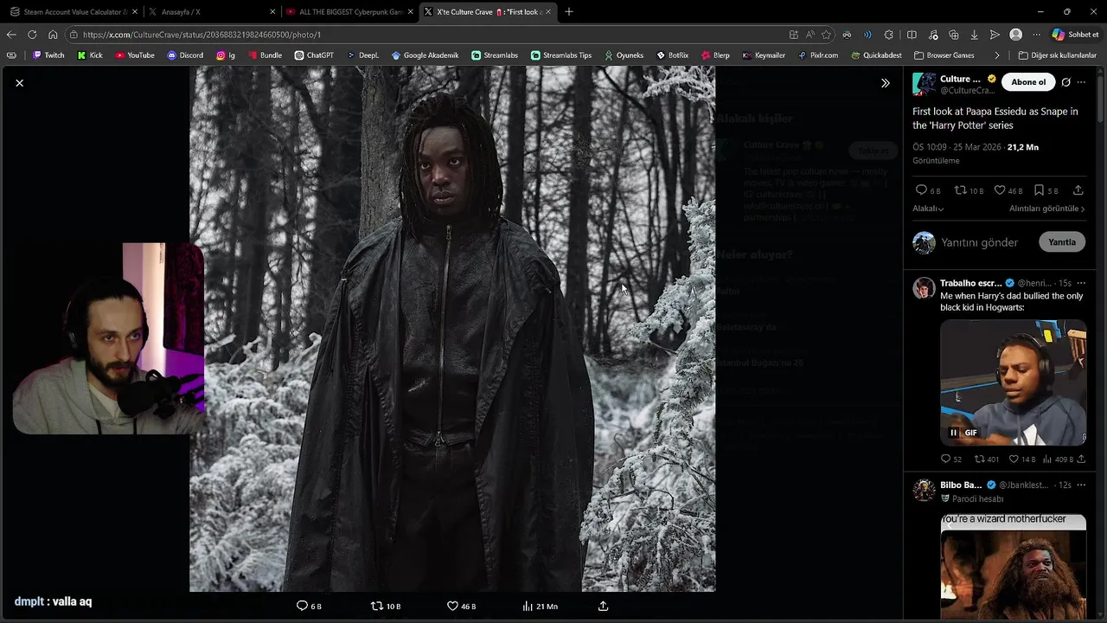Reload the page with refresh icon
1107x623 pixels.
[x=32, y=35]
